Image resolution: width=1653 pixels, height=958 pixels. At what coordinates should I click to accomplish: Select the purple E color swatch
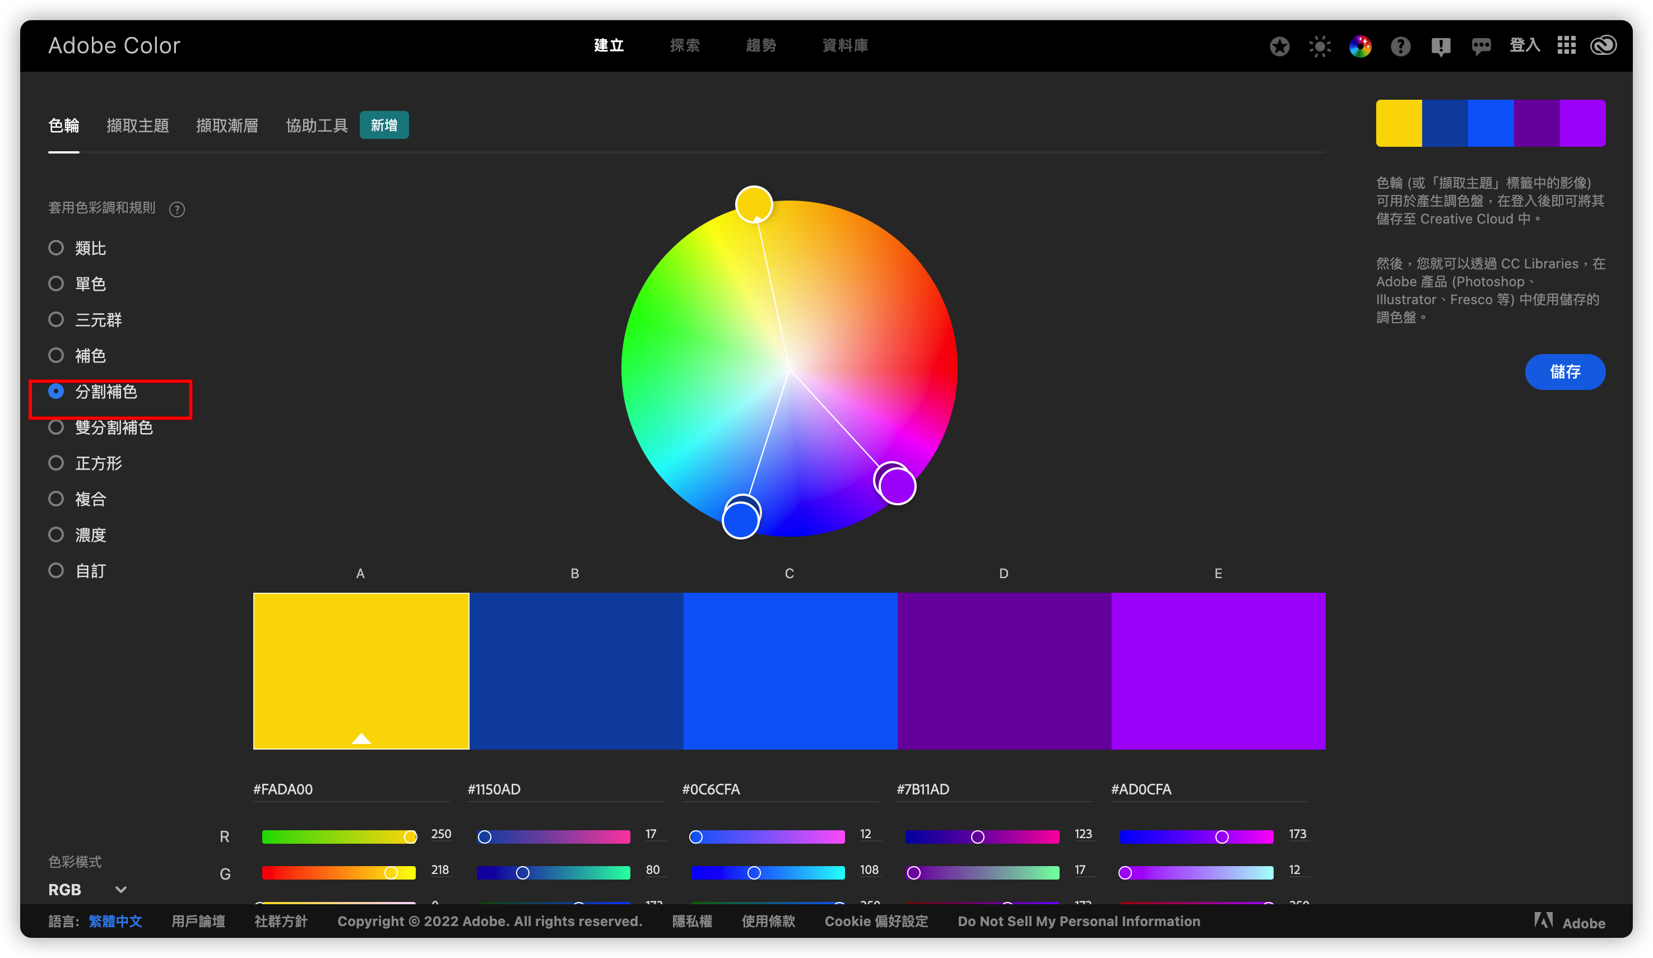1219,671
